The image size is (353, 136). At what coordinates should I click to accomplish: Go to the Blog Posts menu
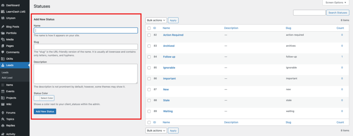click(13, 27)
